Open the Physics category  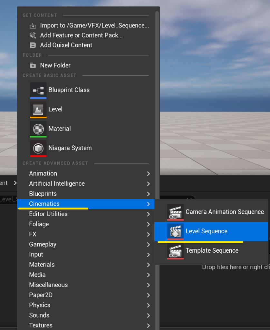[x=86, y=305]
